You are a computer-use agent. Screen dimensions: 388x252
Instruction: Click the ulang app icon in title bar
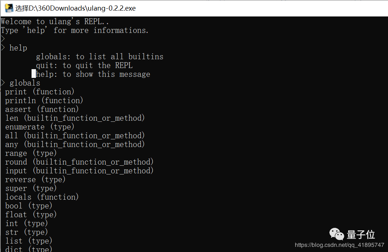tap(9, 8)
